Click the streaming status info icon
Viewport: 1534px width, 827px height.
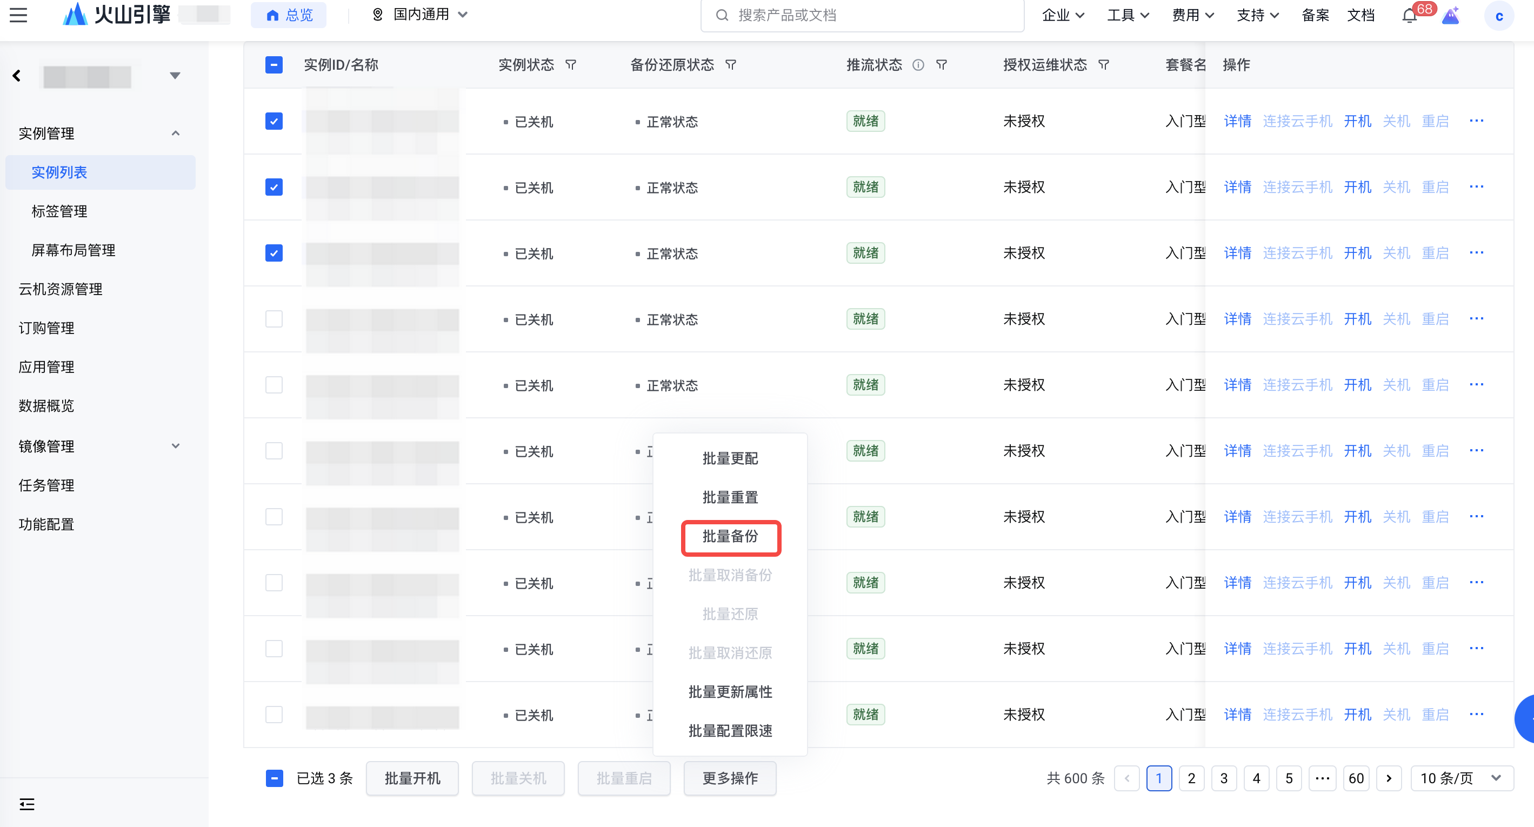(918, 65)
